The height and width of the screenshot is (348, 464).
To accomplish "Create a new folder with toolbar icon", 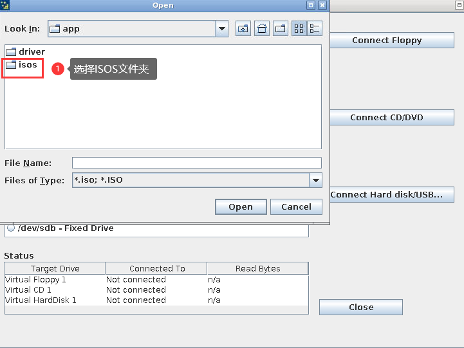I will pyautogui.click(x=281, y=28).
